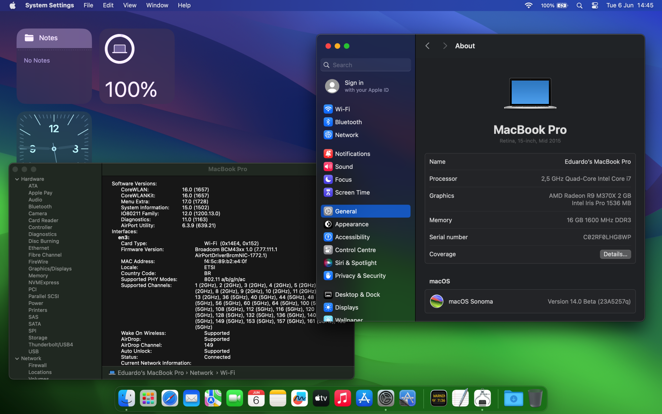Click the Coverage Details button
This screenshot has width=662, height=414.
coord(615,254)
